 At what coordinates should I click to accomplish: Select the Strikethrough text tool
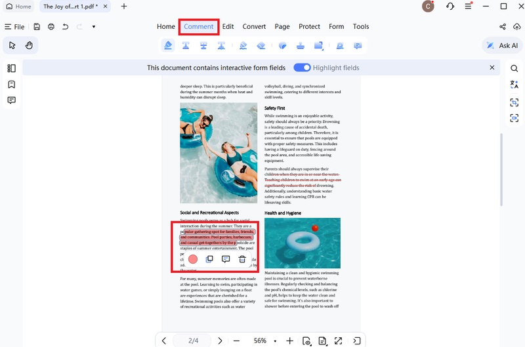point(203,45)
